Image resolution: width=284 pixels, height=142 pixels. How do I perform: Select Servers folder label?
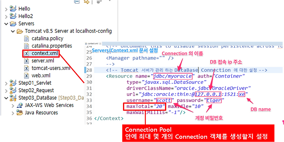pos(26,24)
